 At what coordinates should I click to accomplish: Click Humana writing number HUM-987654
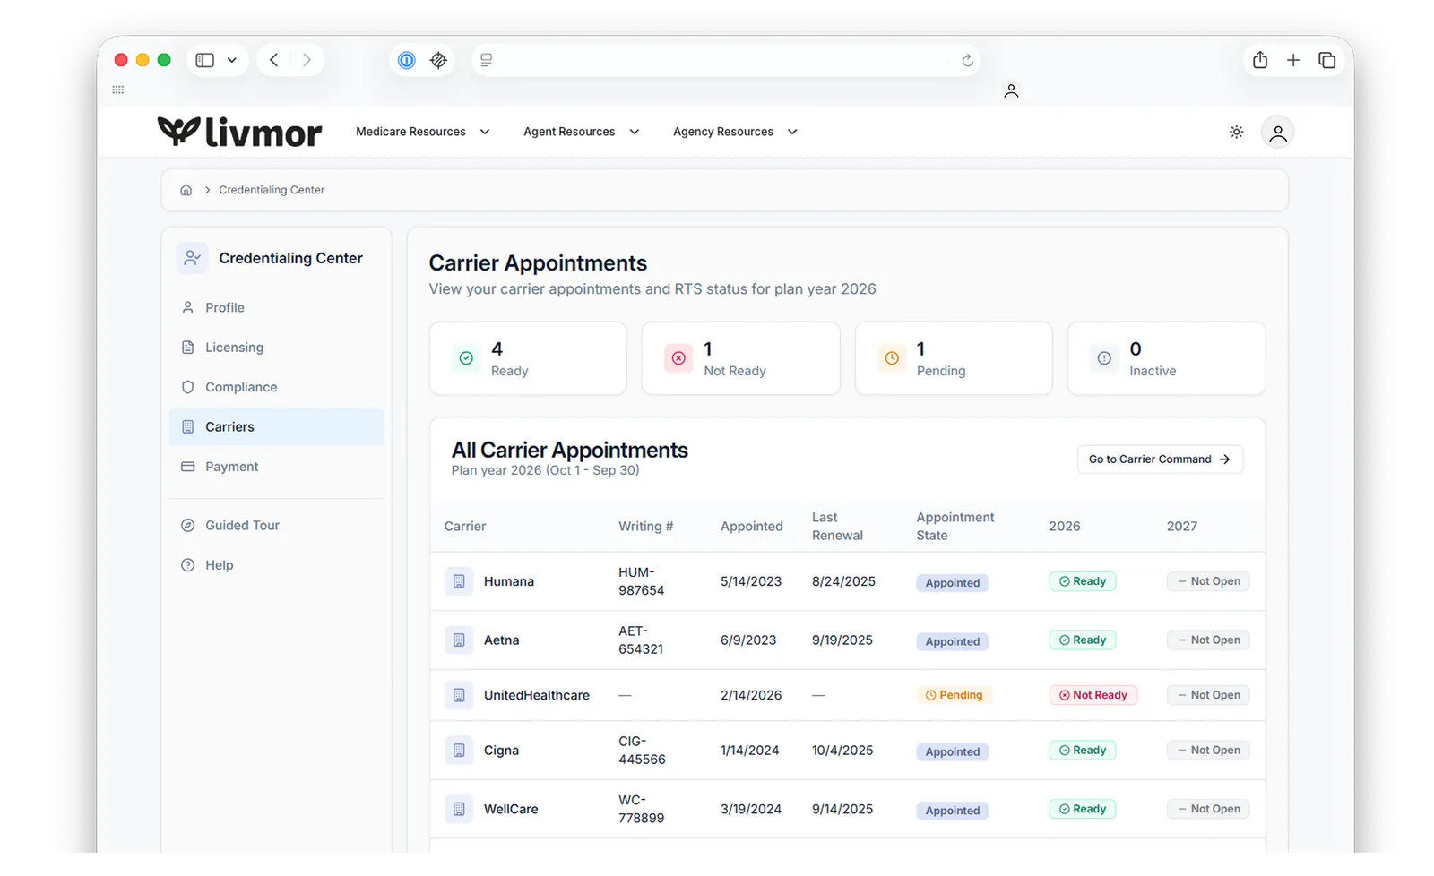point(642,581)
